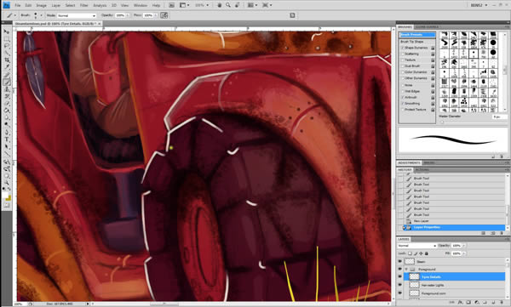Create new snapshot in History panel
The image size is (511, 307).
click(x=493, y=233)
